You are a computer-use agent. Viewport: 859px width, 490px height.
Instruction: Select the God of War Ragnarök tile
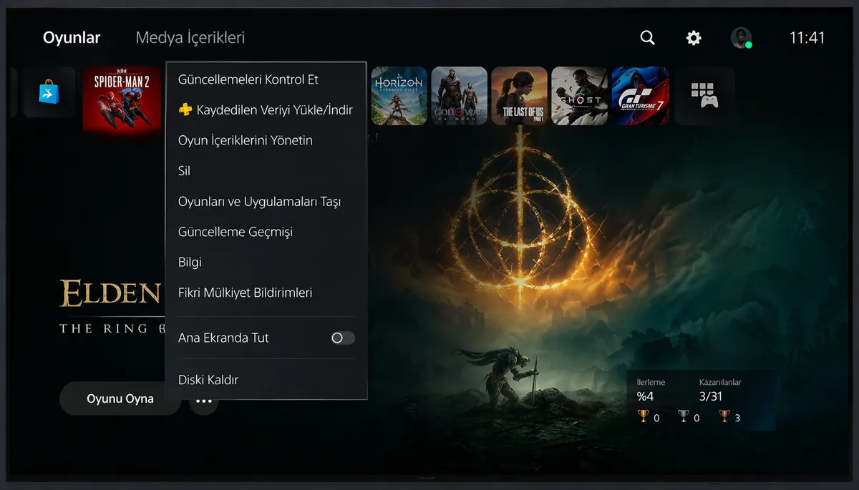pyautogui.click(x=459, y=97)
